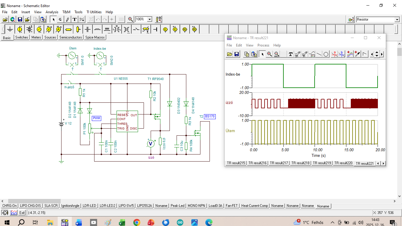Choose the voltmeter component icon

pyautogui.click(x=49, y=29)
